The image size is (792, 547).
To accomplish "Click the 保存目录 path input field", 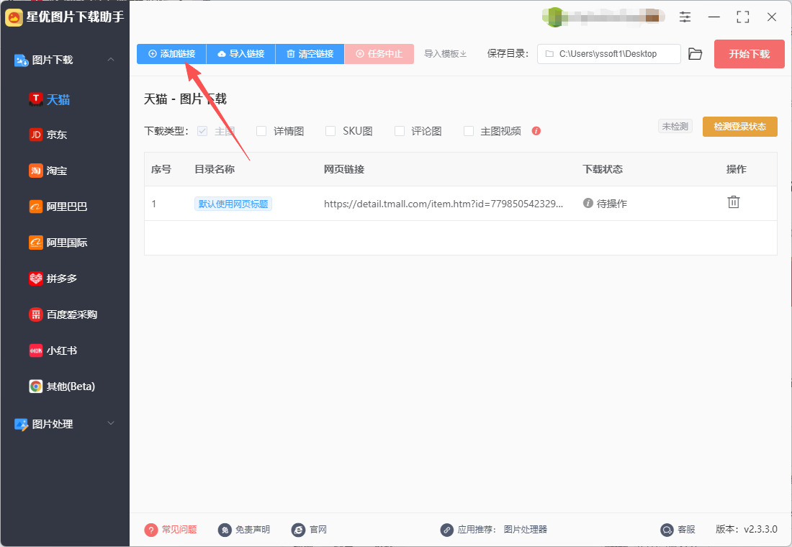I will (609, 54).
